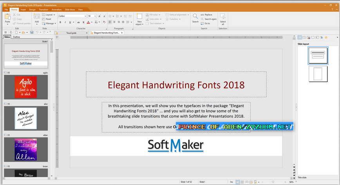The width and height of the screenshot is (340, 185).
Task: Click the grow font size icon
Action: coord(99,16)
